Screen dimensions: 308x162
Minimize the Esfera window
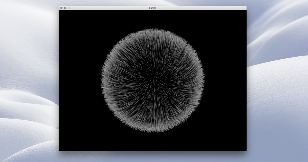pyautogui.click(x=65, y=8)
